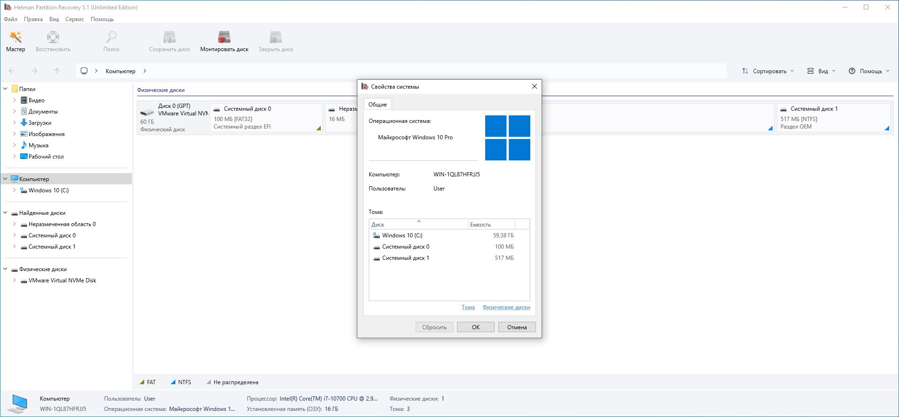Open the Сортировать dropdown
The image size is (899, 417).
tap(768, 71)
